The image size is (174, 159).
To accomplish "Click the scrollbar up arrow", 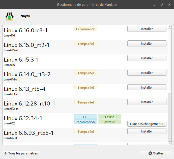I will coord(170,27).
